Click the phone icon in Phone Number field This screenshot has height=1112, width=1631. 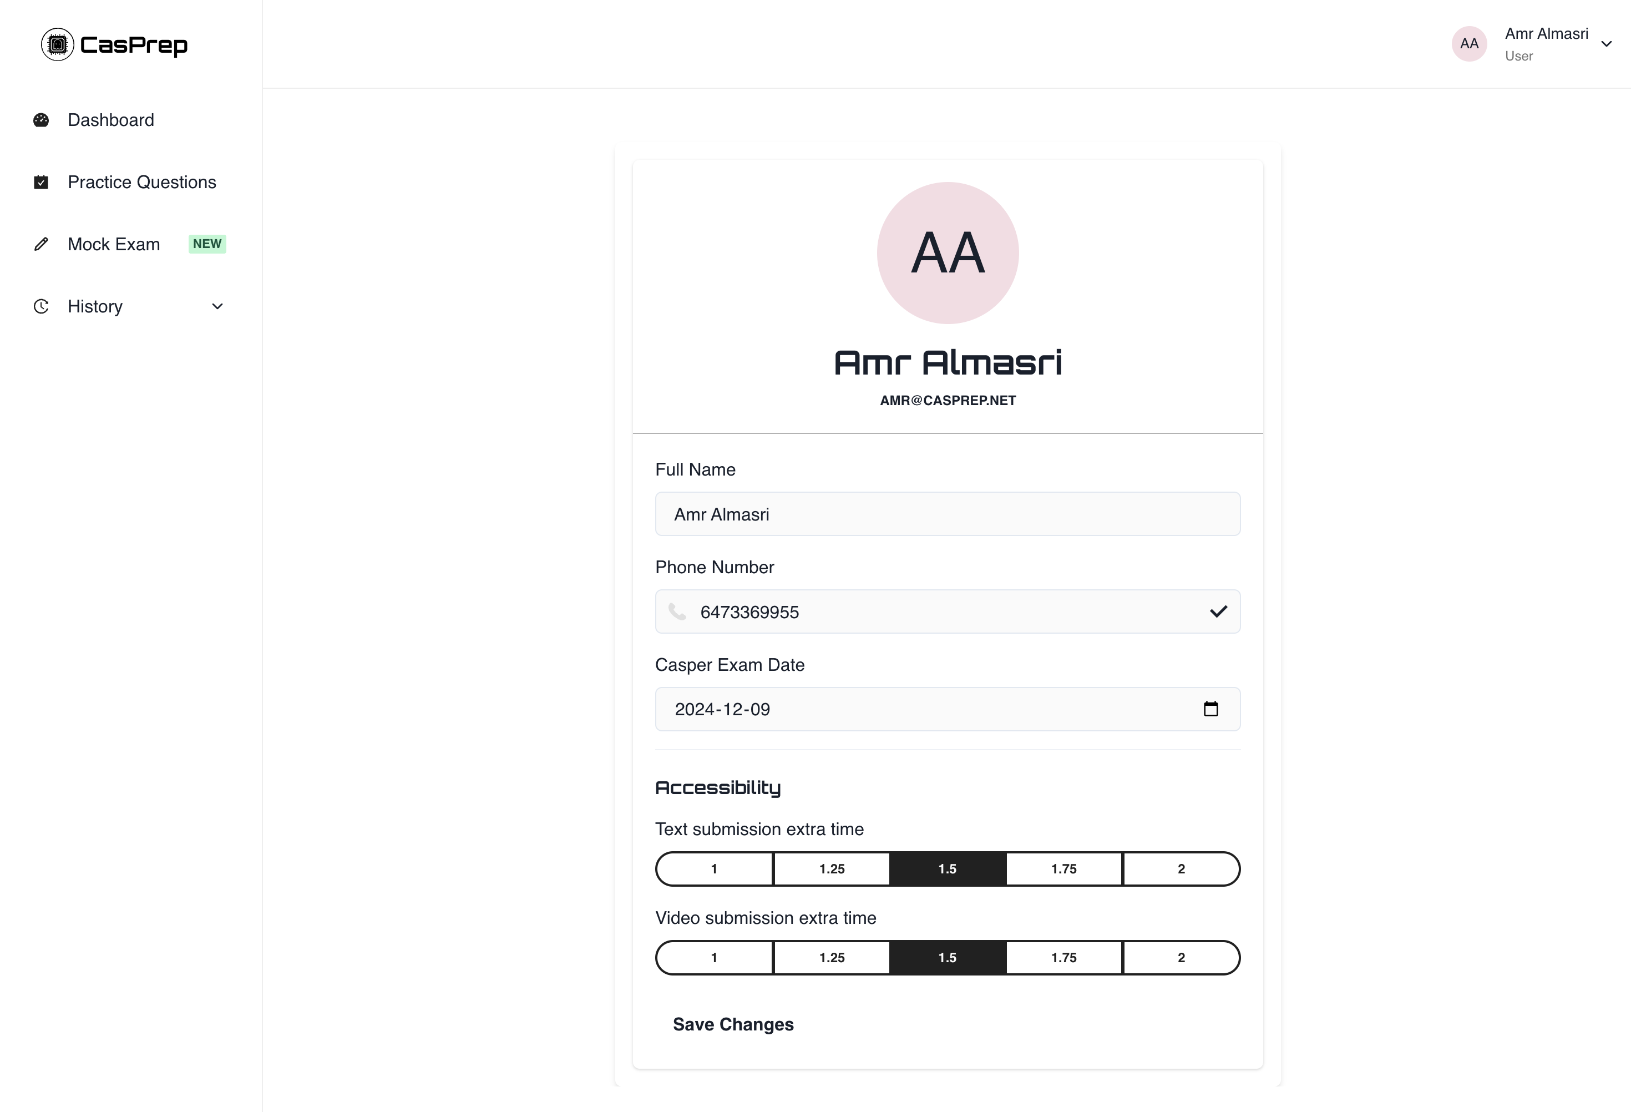[677, 611]
